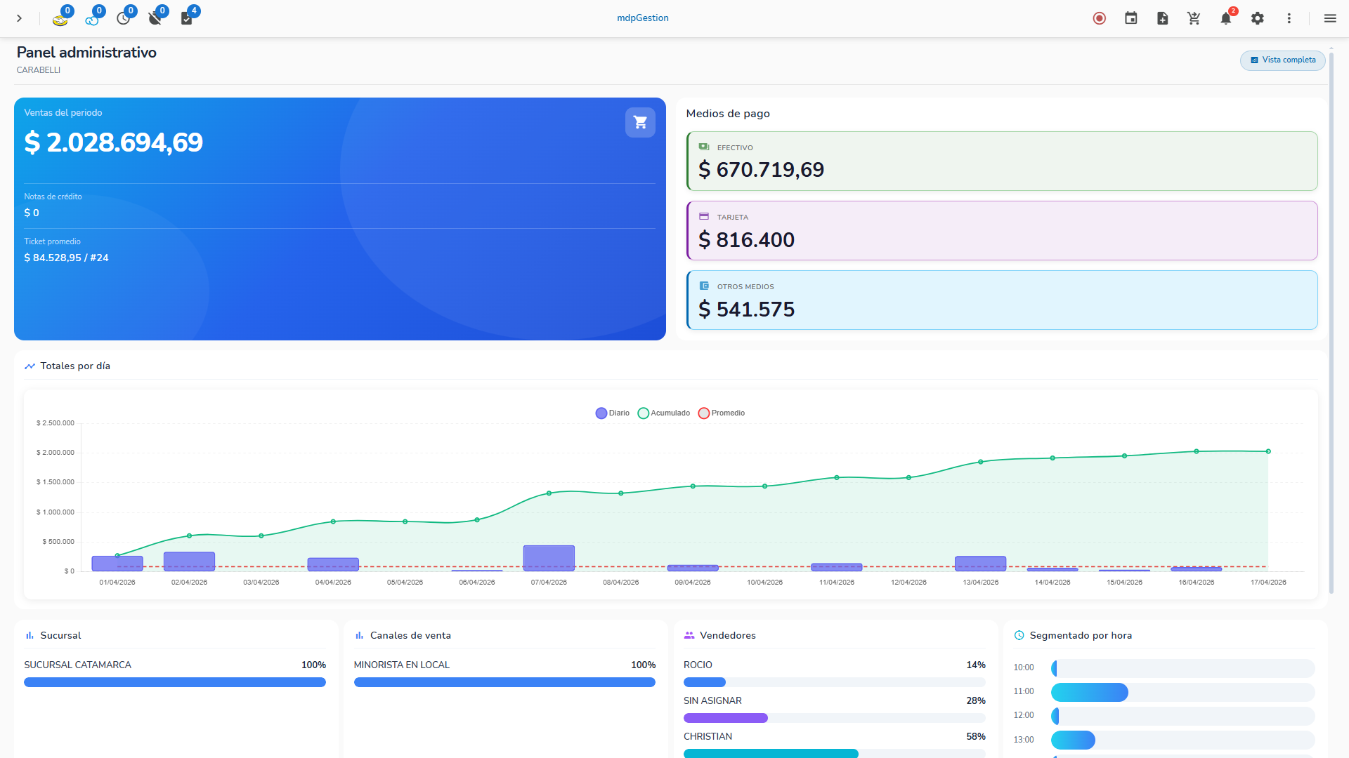Click the cart button on sales card
Viewport: 1349px width, 758px height.
coord(640,122)
